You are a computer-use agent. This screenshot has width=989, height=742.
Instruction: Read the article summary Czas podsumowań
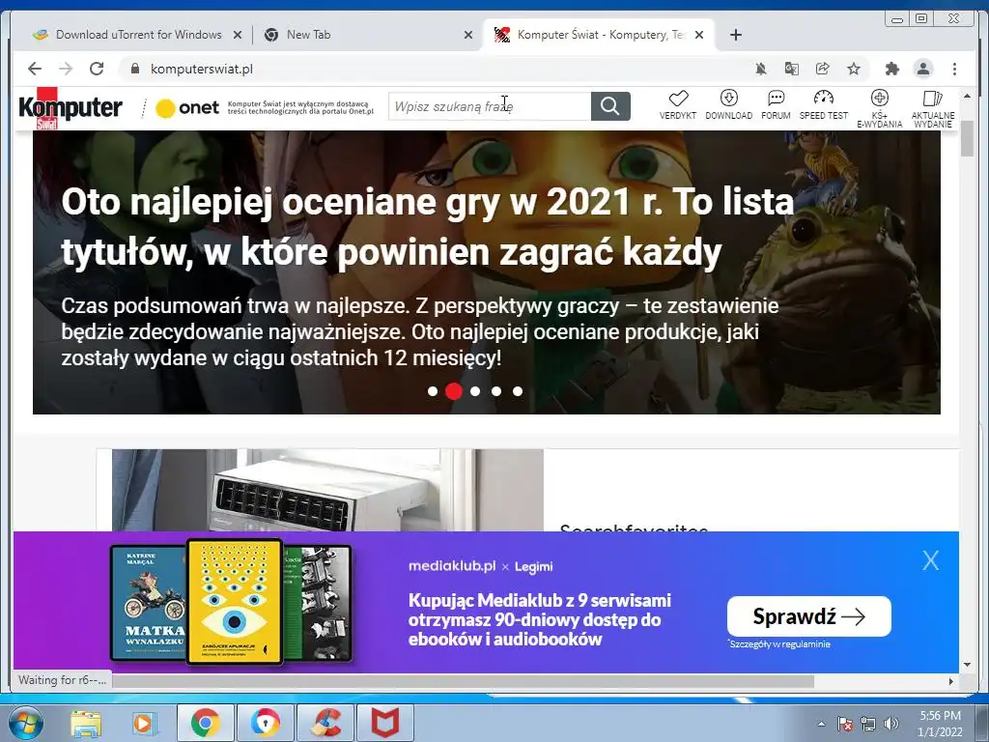tap(420, 332)
